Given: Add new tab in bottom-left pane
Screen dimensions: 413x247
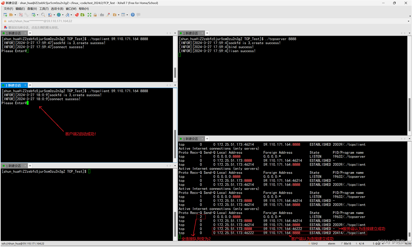Looking at the screenshot, I should [30, 166].
